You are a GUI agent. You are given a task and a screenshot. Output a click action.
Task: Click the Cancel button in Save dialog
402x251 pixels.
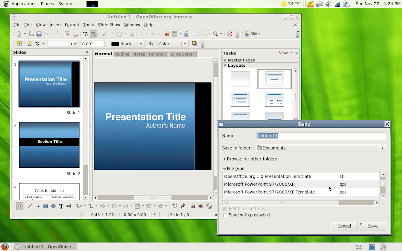pyautogui.click(x=344, y=226)
